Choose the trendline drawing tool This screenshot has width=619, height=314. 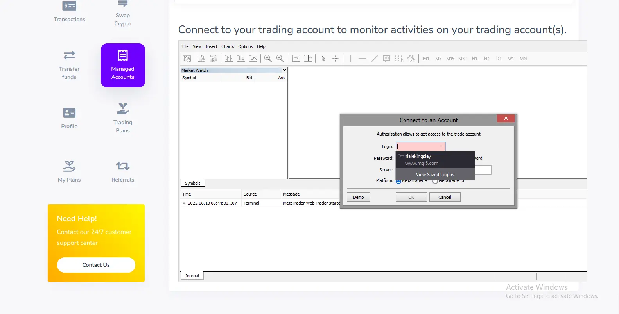pyautogui.click(x=375, y=59)
